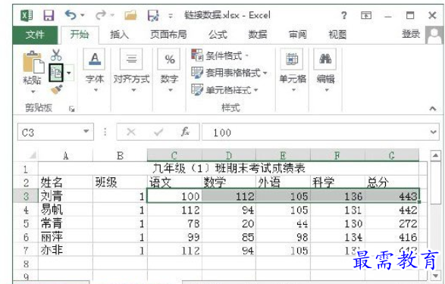Open 单元格样式 cell styles menu

tap(224, 90)
